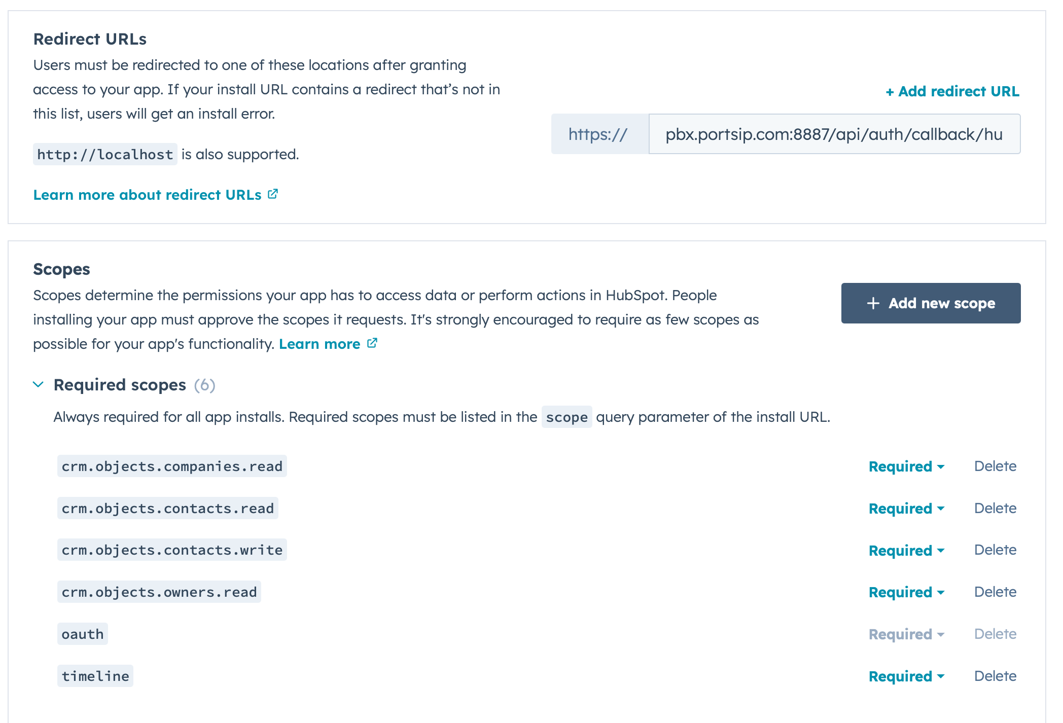Click the disabled Required dropdown for oauth

906,634
